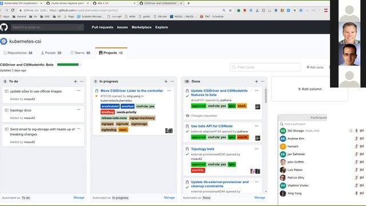Click the size/XXL label on Topology beta
The width and height of the screenshot is (366, 206).
coord(198,171)
